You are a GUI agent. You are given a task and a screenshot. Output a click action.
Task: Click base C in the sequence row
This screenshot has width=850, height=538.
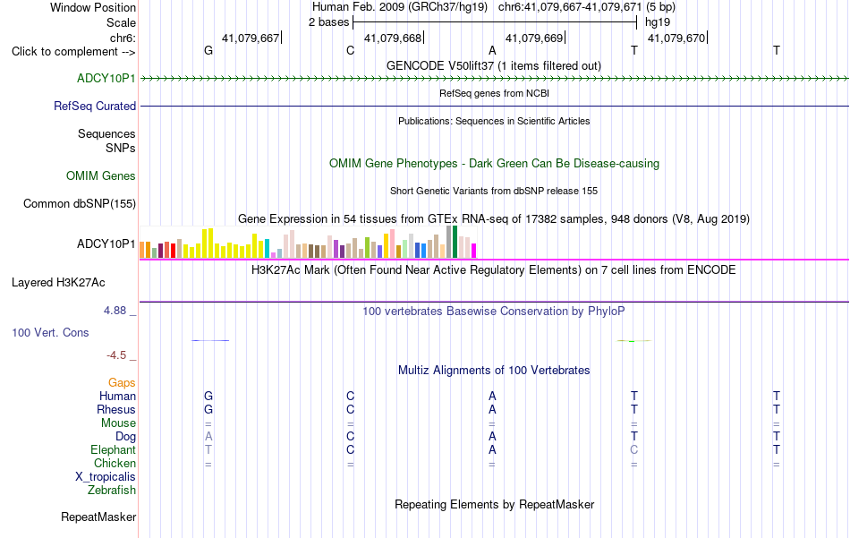(350, 50)
